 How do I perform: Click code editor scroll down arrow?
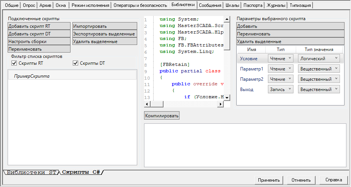[227, 97]
